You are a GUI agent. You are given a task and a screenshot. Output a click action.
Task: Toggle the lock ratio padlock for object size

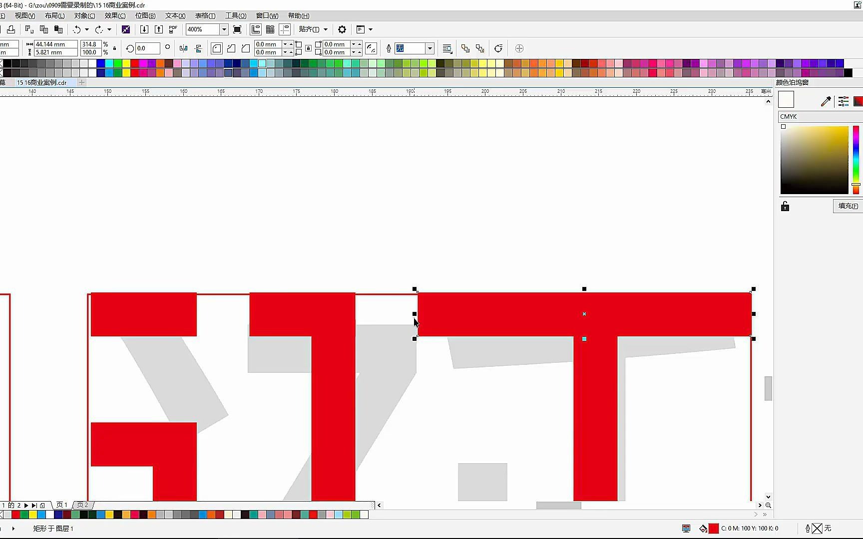(115, 48)
